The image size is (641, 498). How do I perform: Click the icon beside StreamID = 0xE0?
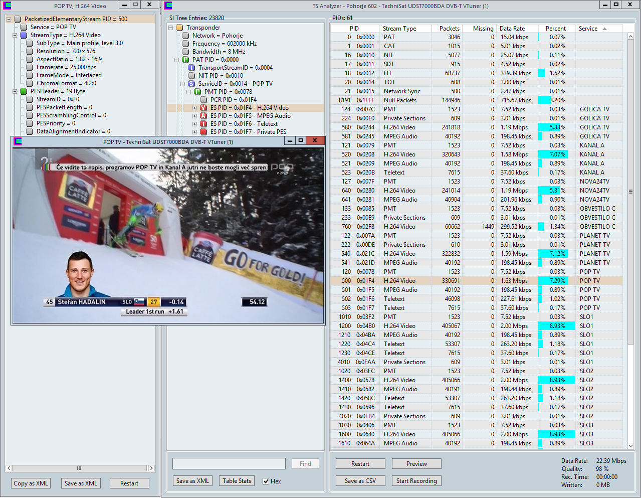click(x=30, y=99)
